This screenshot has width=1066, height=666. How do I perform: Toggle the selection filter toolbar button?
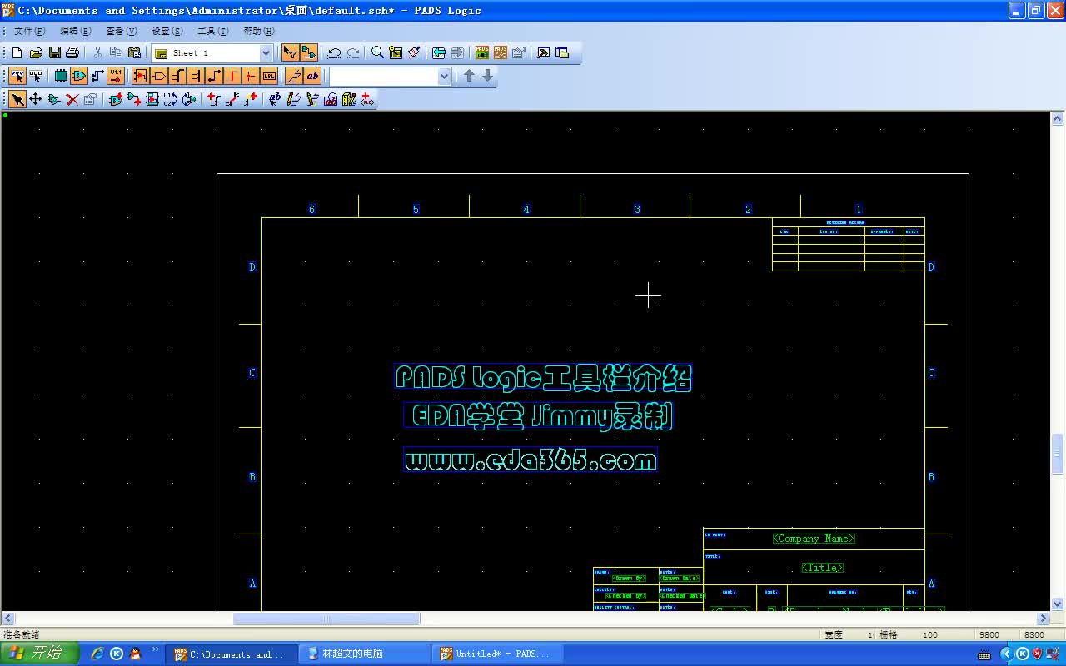tap(290, 52)
